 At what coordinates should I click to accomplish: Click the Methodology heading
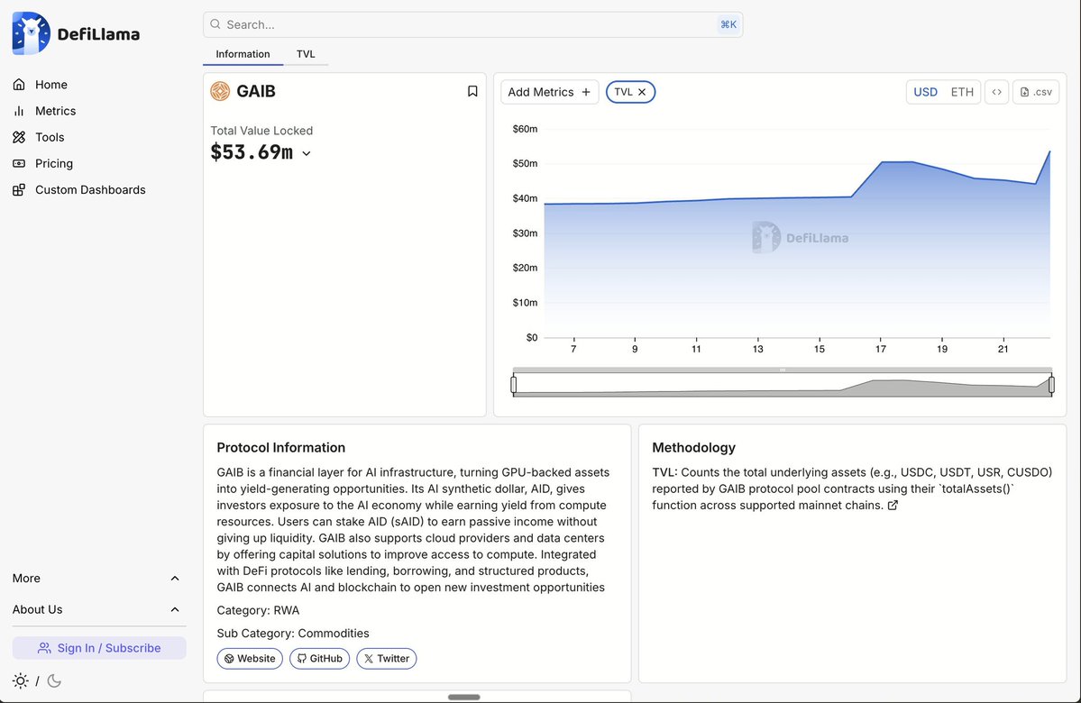coord(693,447)
